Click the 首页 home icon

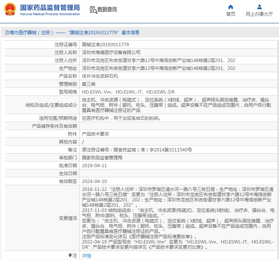tap(231, 7)
